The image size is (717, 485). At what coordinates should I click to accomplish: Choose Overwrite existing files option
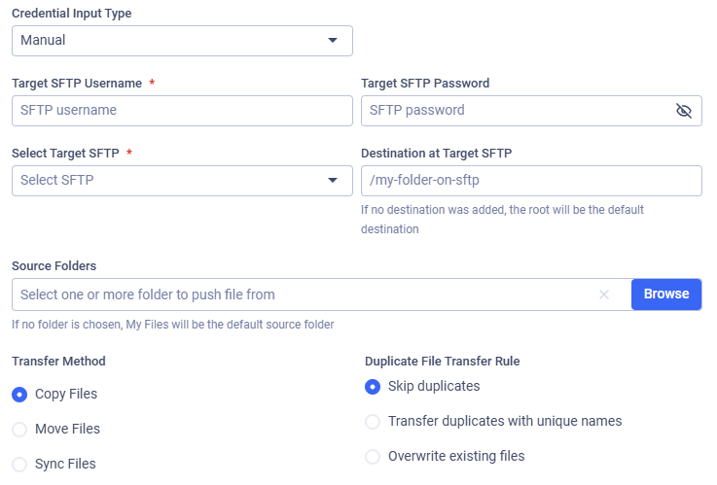(373, 457)
